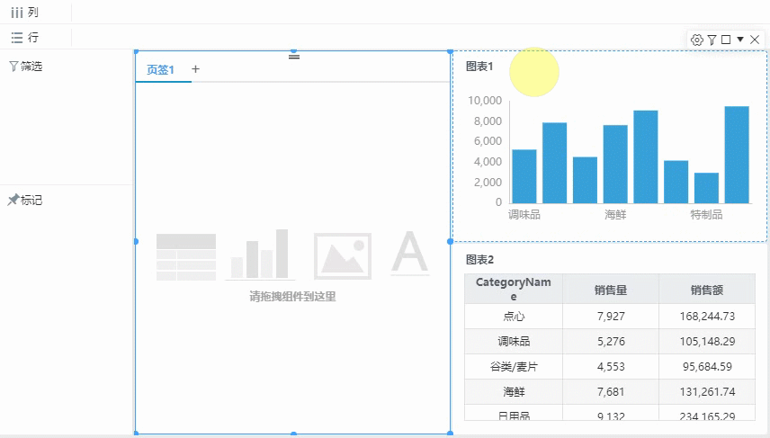Click the rows shelf list icon
The width and height of the screenshot is (770, 438).
point(17,37)
